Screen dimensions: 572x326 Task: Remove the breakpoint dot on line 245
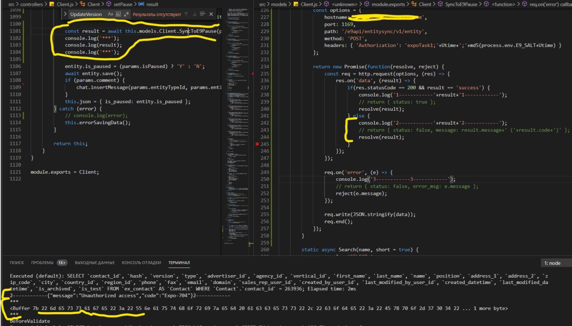(257, 144)
